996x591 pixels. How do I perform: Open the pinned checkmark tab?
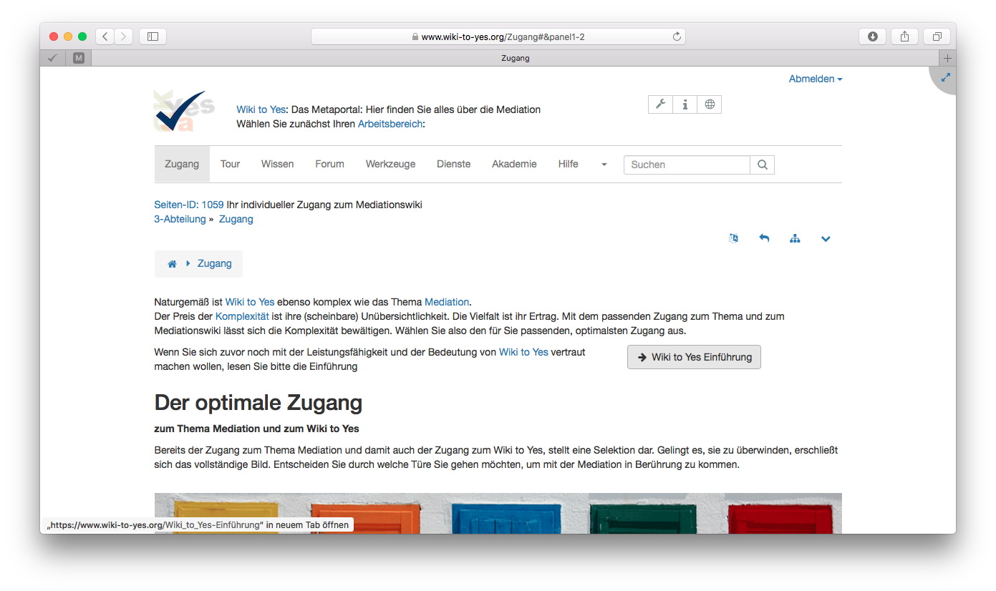52,58
